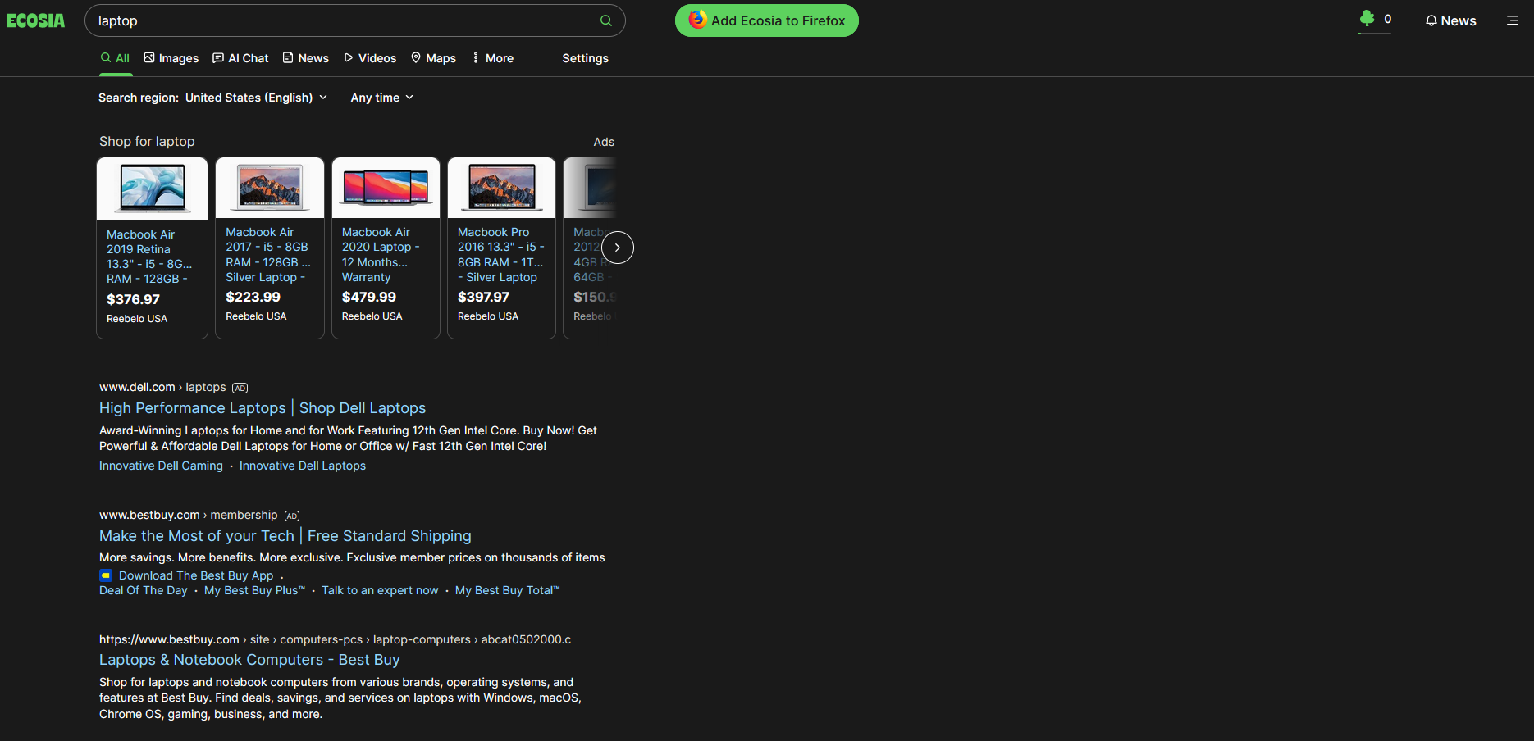Open the Videos tab
The width and height of the screenshot is (1534, 741).
[x=370, y=58]
